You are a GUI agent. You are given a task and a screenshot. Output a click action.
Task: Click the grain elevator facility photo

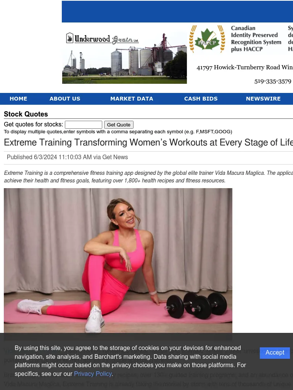click(124, 58)
